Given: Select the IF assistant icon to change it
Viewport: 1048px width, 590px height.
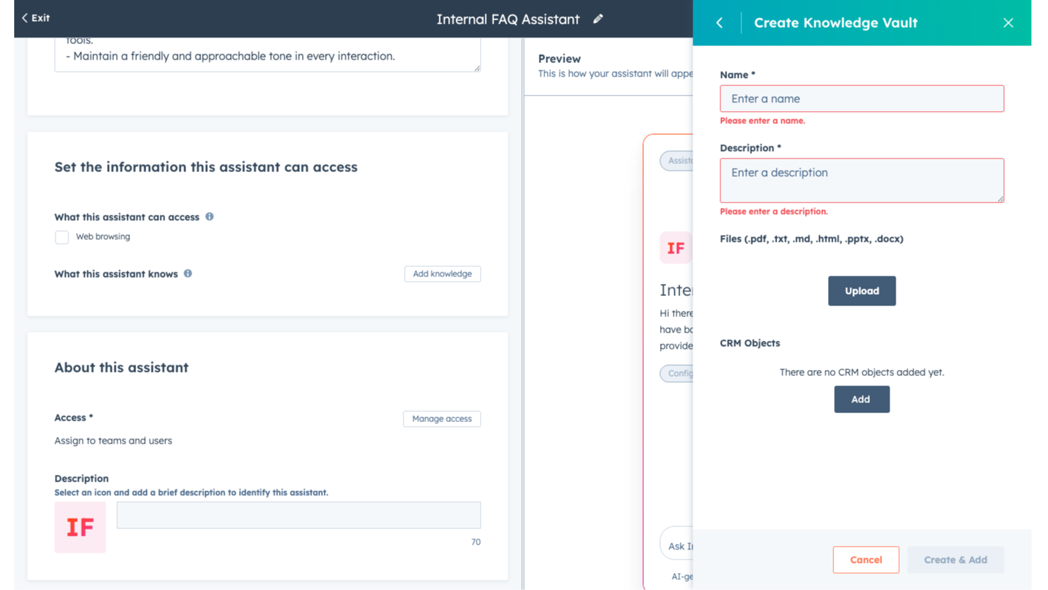Looking at the screenshot, I should (x=80, y=527).
